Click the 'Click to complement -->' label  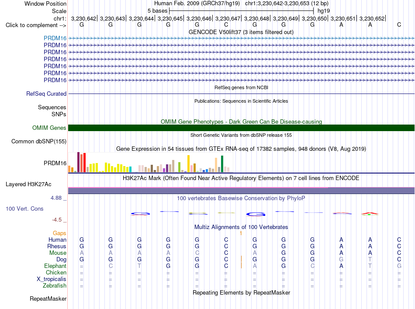[x=36, y=25]
